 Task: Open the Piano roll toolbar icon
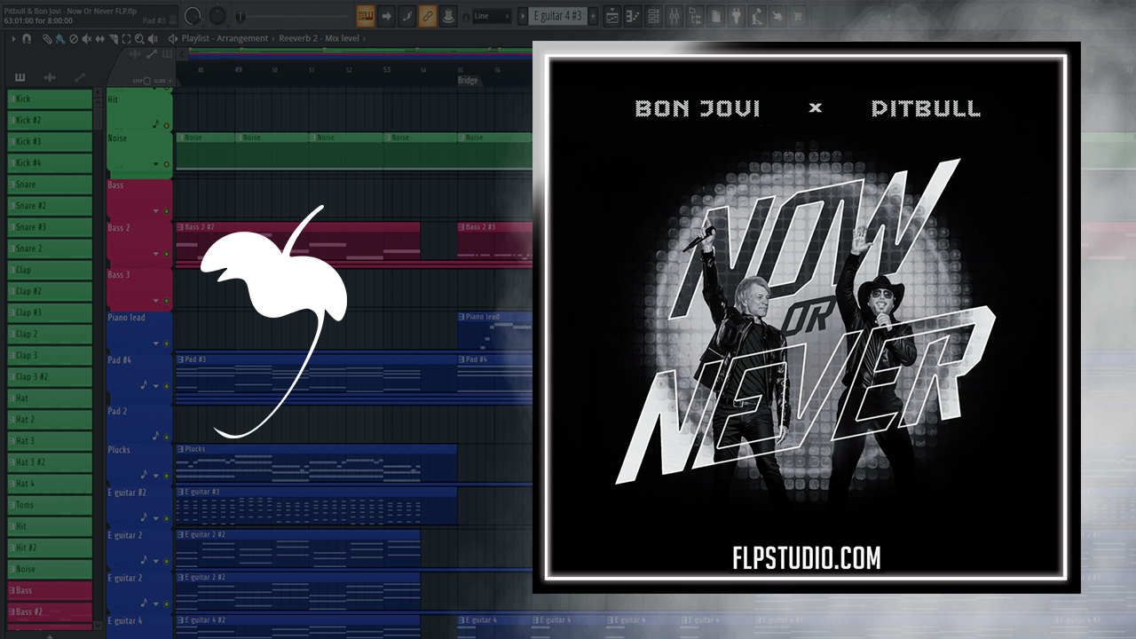632,16
